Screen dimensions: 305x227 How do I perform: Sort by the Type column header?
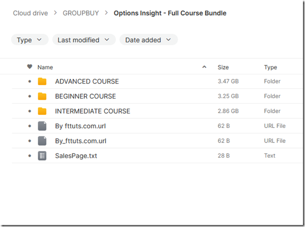point(270,67)
